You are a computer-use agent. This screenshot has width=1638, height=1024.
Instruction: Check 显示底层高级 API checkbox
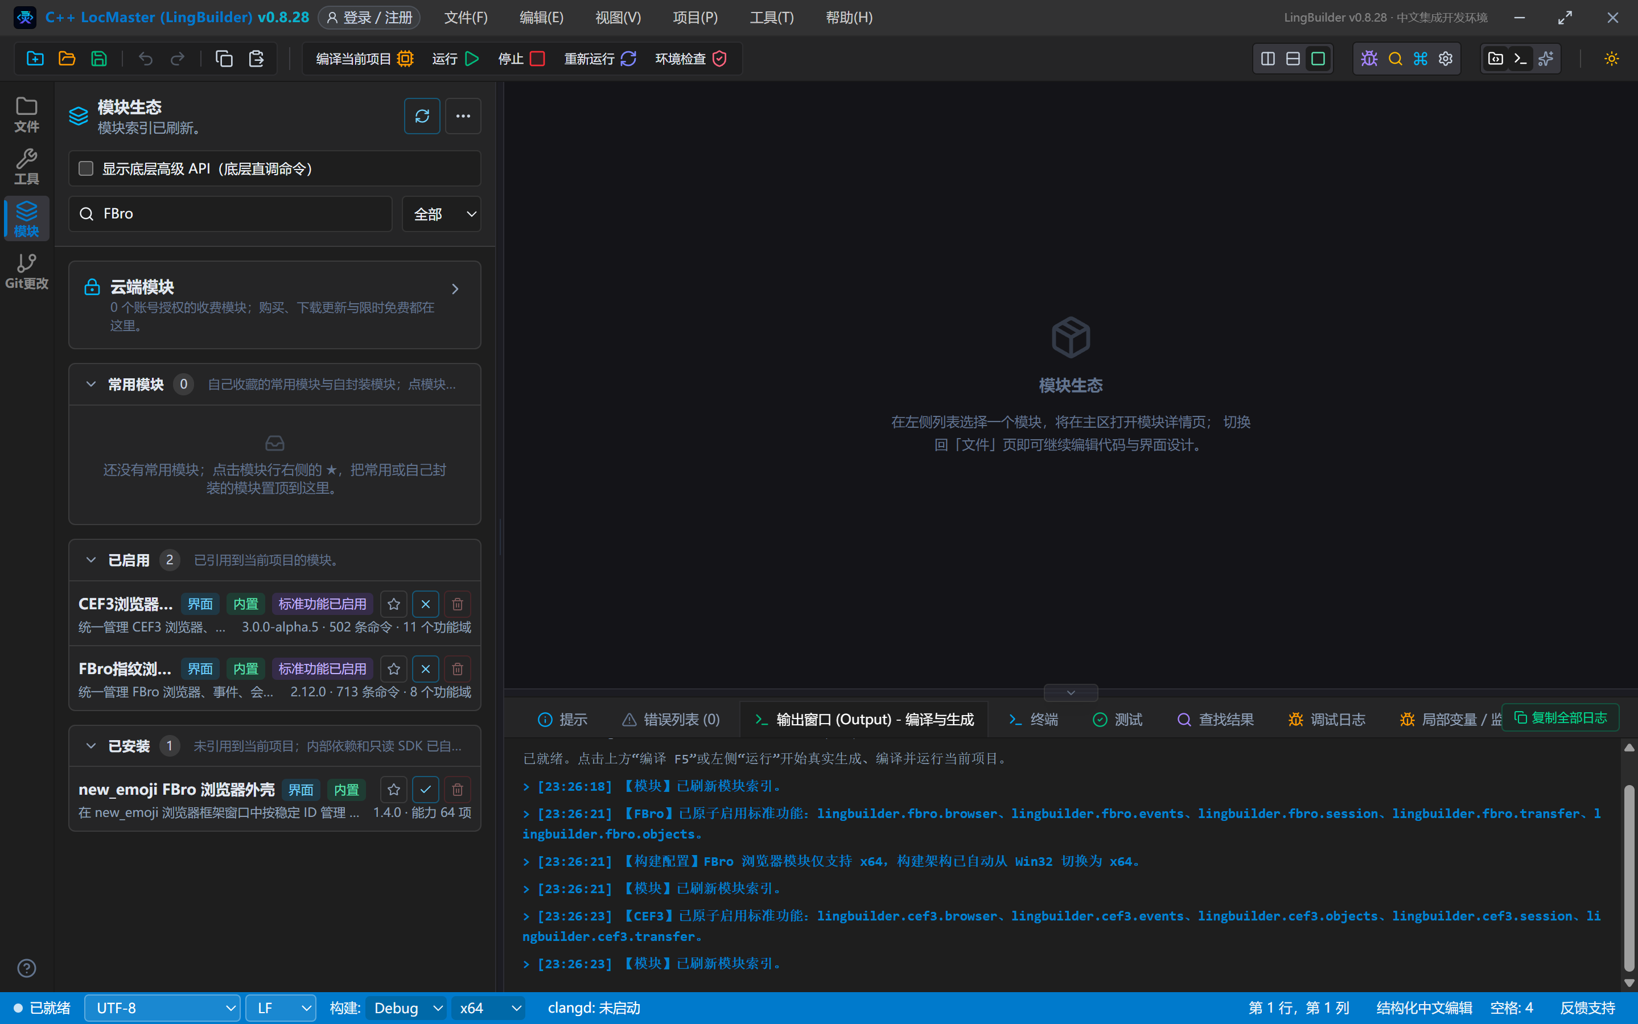coord(86,168)
